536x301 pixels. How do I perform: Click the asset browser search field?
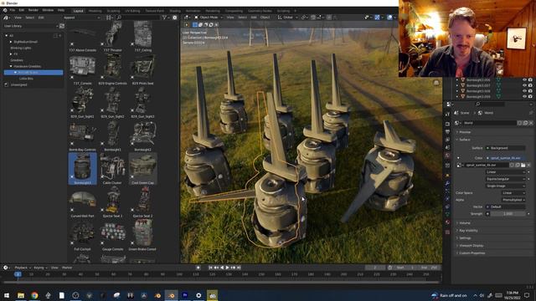click(137, 18)
